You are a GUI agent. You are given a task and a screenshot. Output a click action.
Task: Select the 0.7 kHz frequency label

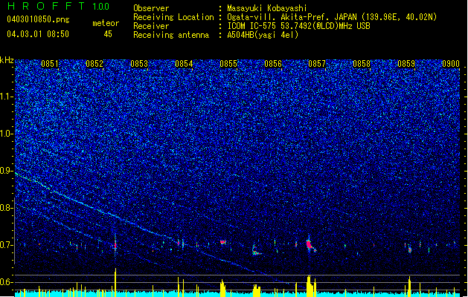tap(7, 245)
